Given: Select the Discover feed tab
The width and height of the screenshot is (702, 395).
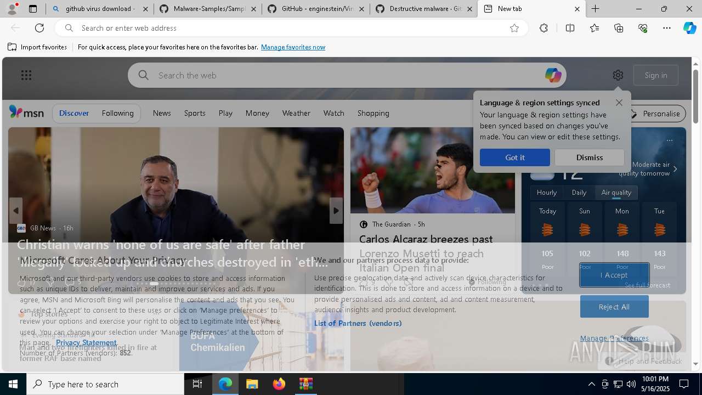Looking at the screenshot, I should tap(74, 113).
